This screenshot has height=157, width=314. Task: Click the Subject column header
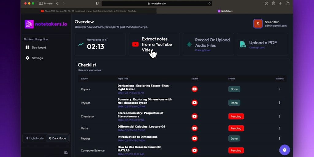click(x=85, y=78)
